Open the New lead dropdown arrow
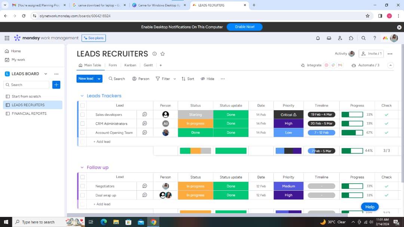404x227 pixels. pos(99,79)
